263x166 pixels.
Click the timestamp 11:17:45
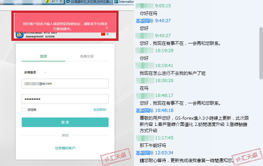(x=164, y=138)
